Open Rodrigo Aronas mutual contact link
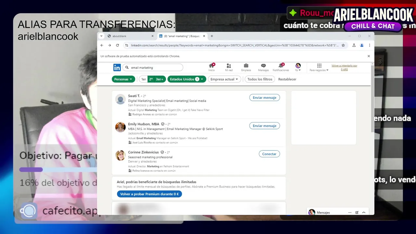Image resolution: width=416 pixels, height=234 pixels. [x=142, y=114]
